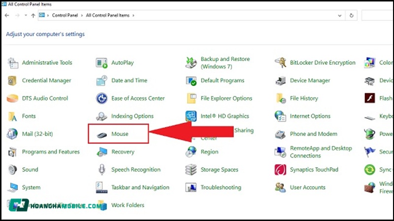Open the DTS Audio Control icon

12,98
